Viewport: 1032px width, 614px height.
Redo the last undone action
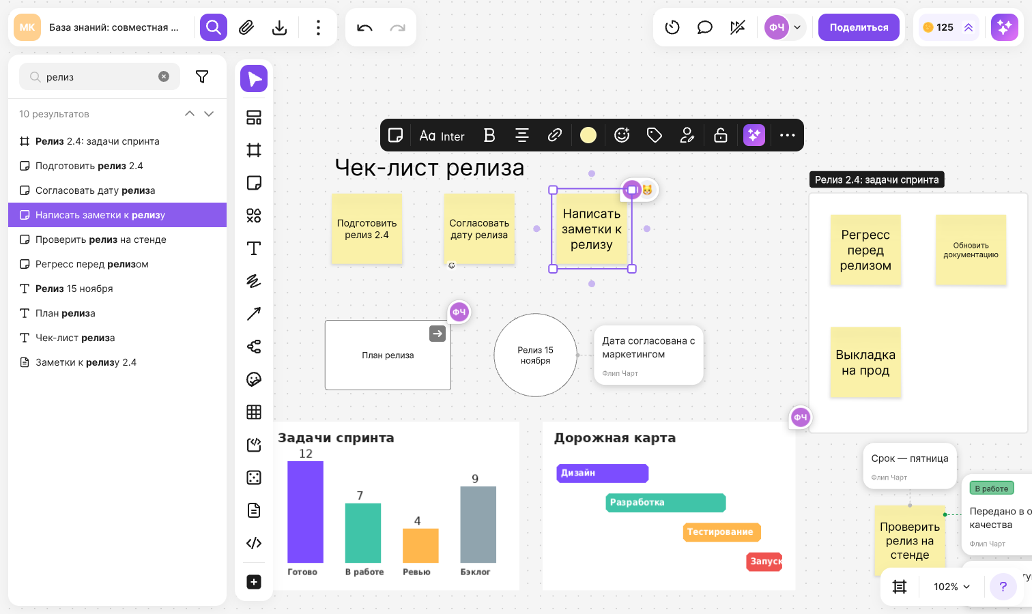click(x=397, y=27)
